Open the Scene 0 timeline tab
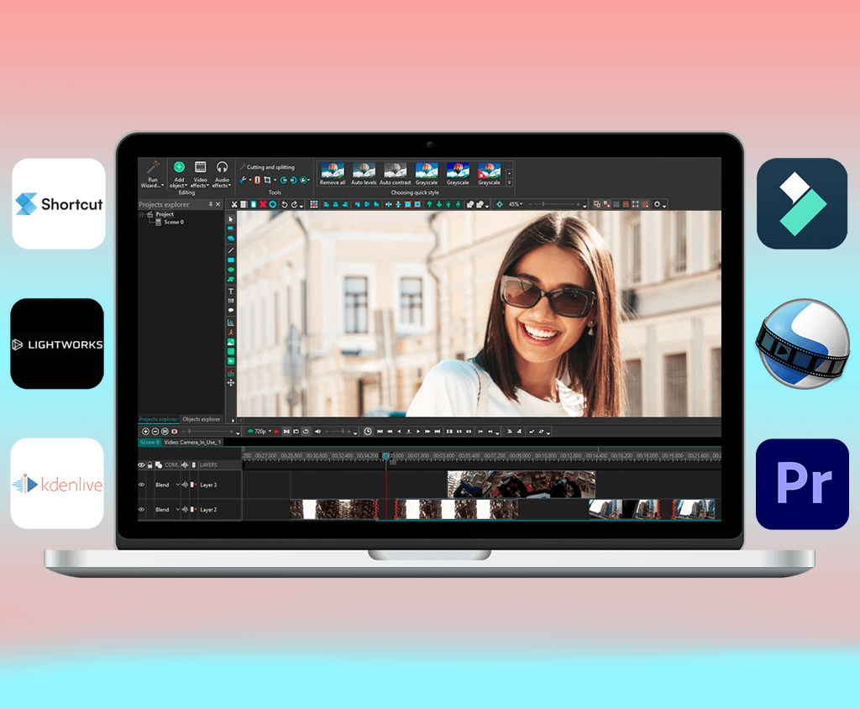The width and height of the screenshot is (860, 709). 149,442
